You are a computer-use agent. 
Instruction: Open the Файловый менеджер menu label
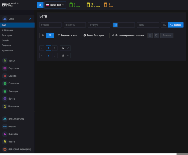pyautogui.click(x=20, y=149)
